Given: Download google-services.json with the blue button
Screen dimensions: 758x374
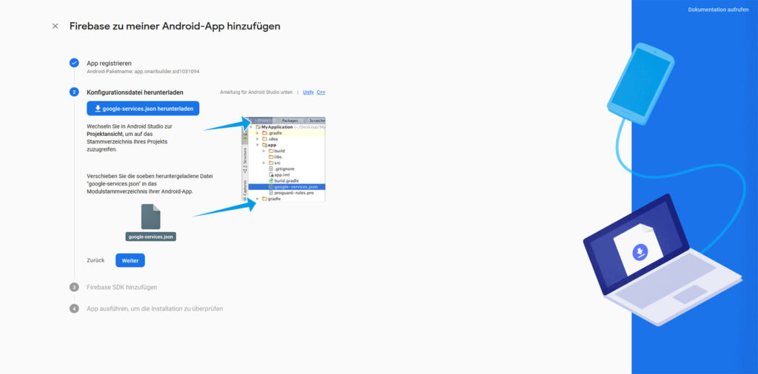Looking at the screenshot, I should pos(143,109).
